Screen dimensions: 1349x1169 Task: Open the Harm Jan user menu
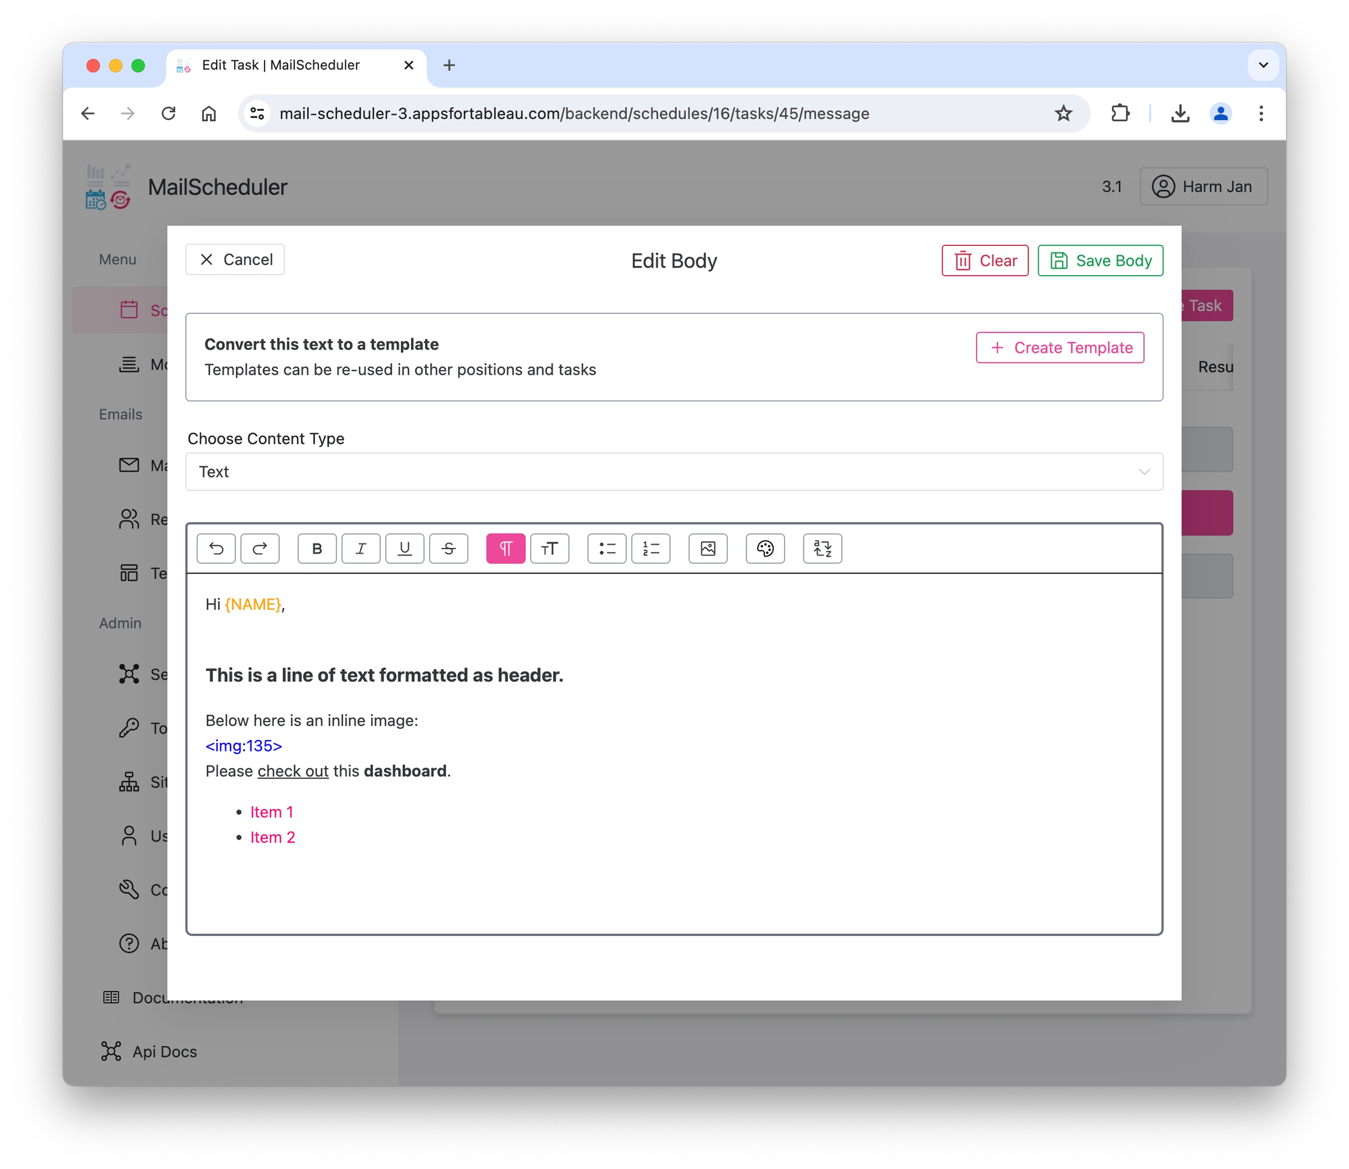point(1203,187)
